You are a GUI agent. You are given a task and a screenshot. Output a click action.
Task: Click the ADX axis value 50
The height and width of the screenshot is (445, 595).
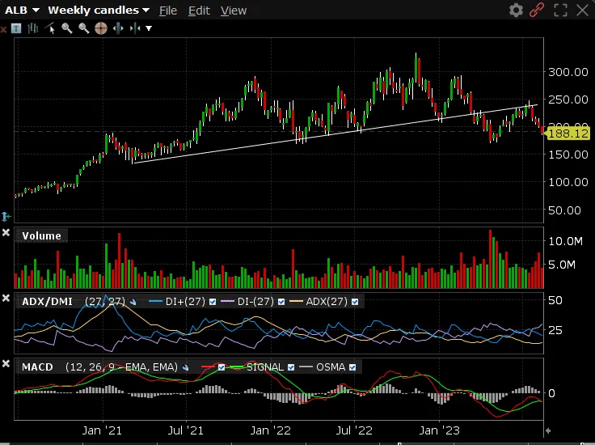[555, 300]
